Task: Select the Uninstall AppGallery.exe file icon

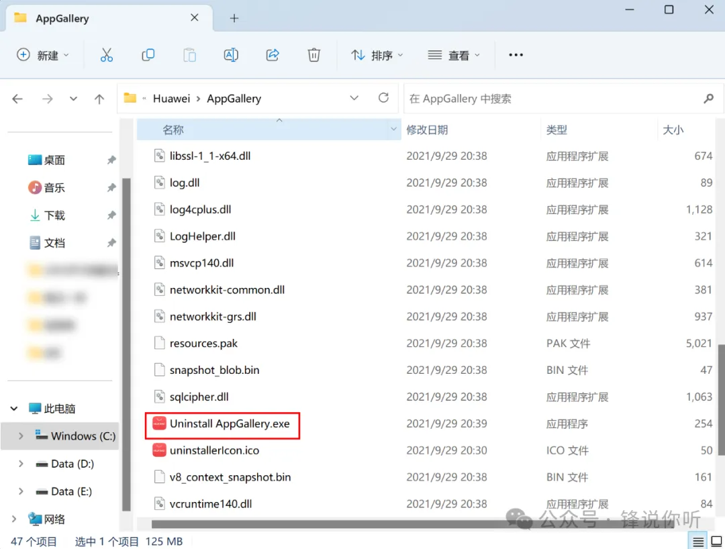Action: pyautogui.click(x=159, y=423)
